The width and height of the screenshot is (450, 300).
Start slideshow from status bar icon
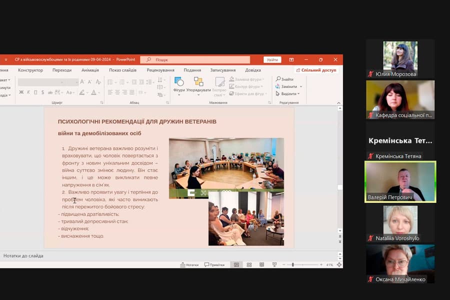click(x=274, y=264)
